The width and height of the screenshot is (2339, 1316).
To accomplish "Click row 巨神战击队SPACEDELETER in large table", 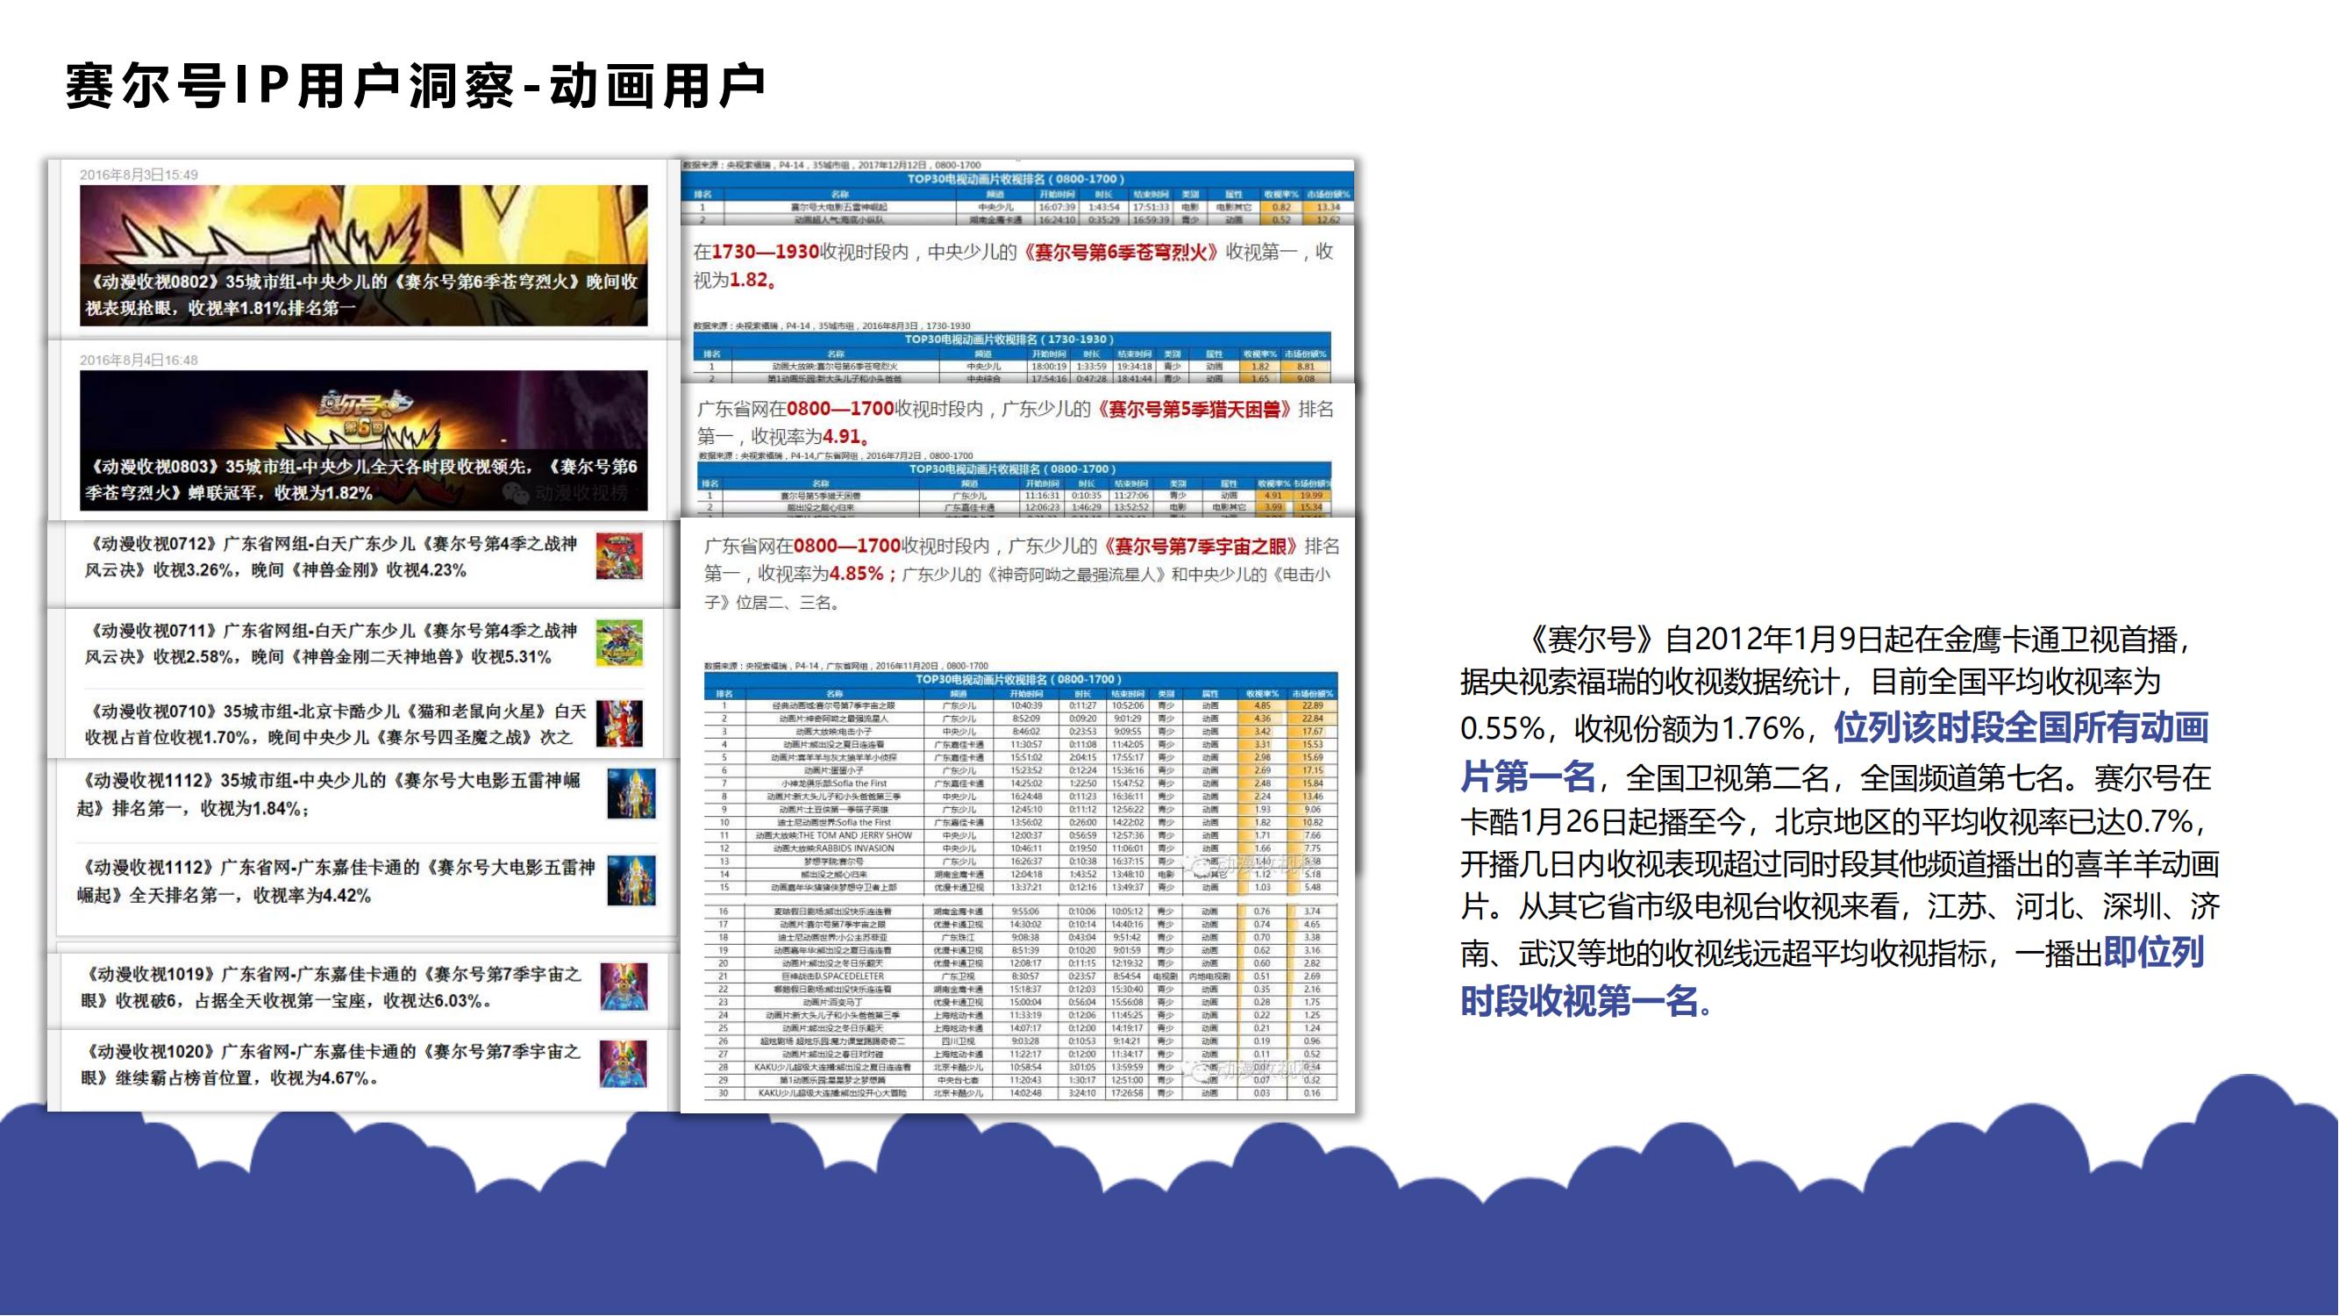I will tap(1021, 976).
